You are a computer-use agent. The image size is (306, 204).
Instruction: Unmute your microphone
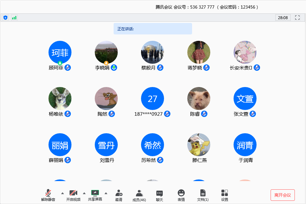[x=48, y=195]
